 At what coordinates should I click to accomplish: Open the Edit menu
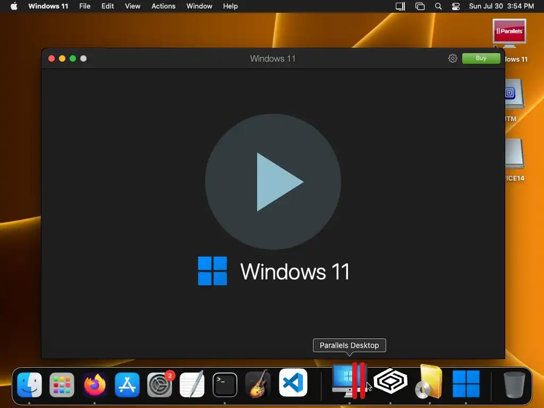(107, 6)
